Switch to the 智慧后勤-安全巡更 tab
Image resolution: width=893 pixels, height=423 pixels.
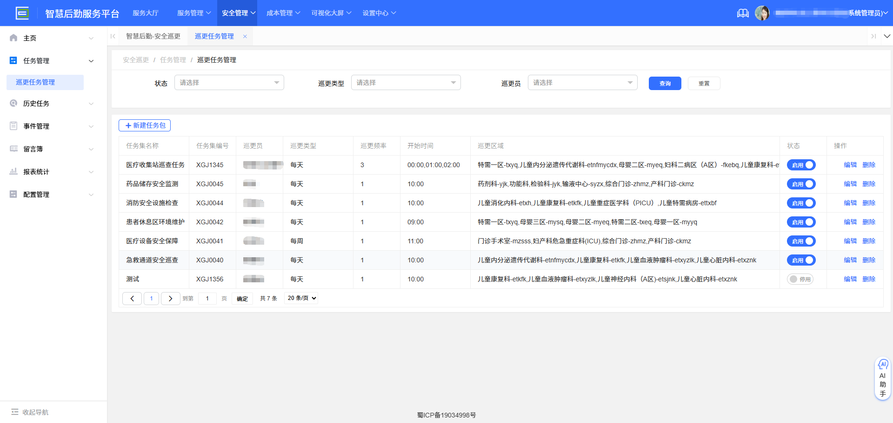point(153,36)
